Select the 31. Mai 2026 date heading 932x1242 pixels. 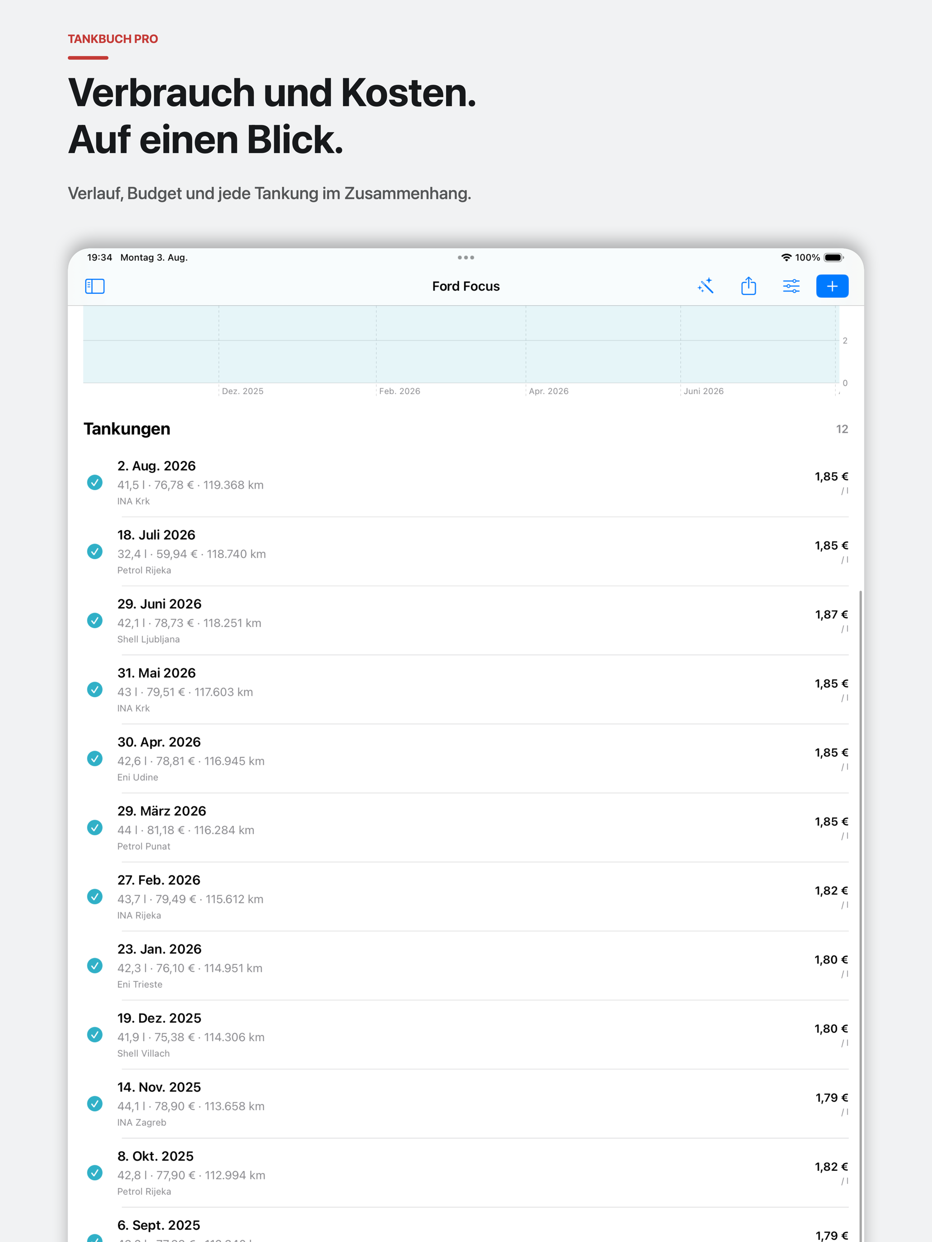pos(156,673)
